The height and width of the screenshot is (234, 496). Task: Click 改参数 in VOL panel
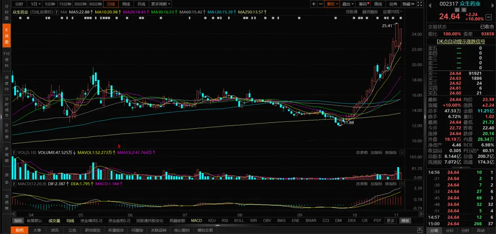click(x=362, y=153)
